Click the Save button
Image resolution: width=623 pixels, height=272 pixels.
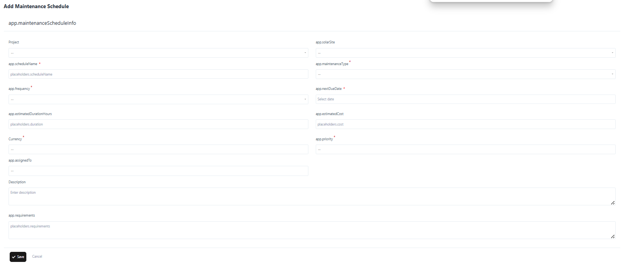[x=18, y=257]
